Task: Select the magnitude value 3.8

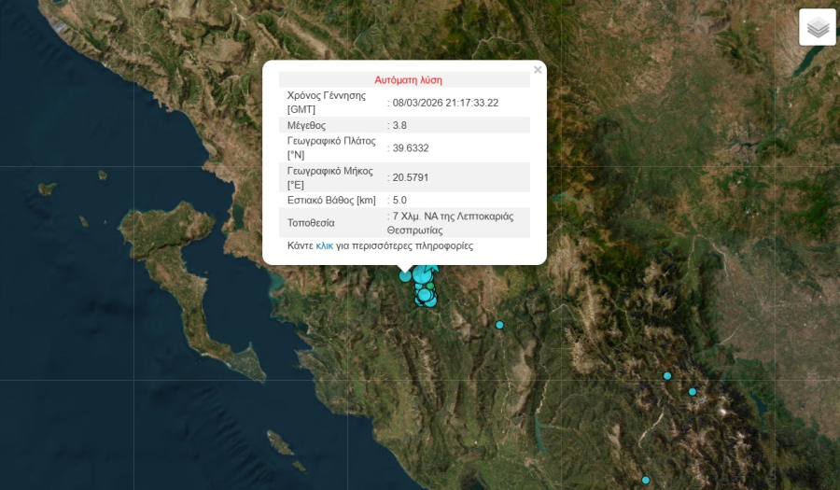Action: click(x=399, y=125)
